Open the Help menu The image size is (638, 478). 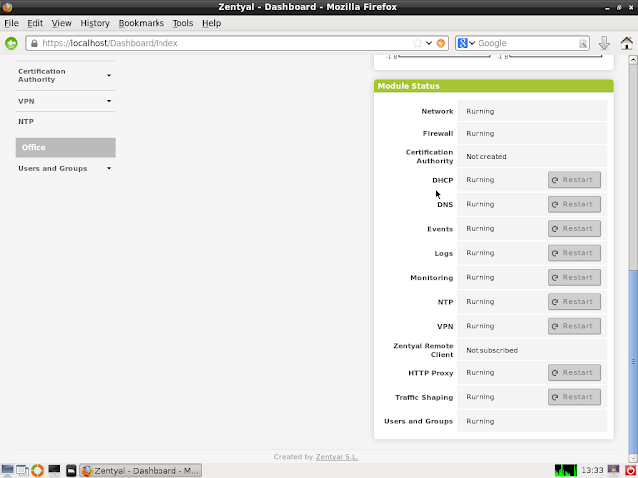click(212, 23)
